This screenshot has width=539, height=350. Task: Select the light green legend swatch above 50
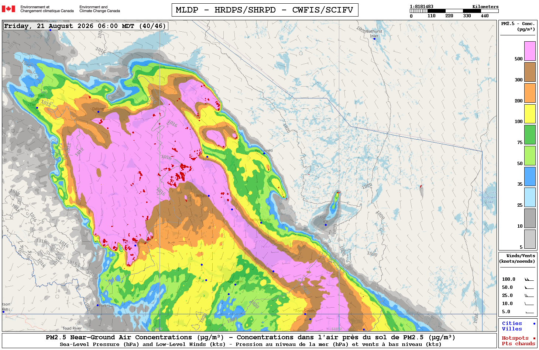pyautogui.click(x=530, y=155)
